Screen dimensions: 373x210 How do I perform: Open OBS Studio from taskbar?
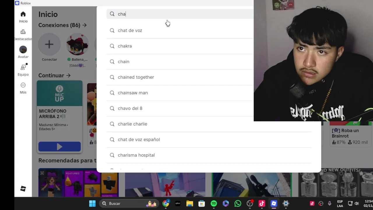pos(250,204)
